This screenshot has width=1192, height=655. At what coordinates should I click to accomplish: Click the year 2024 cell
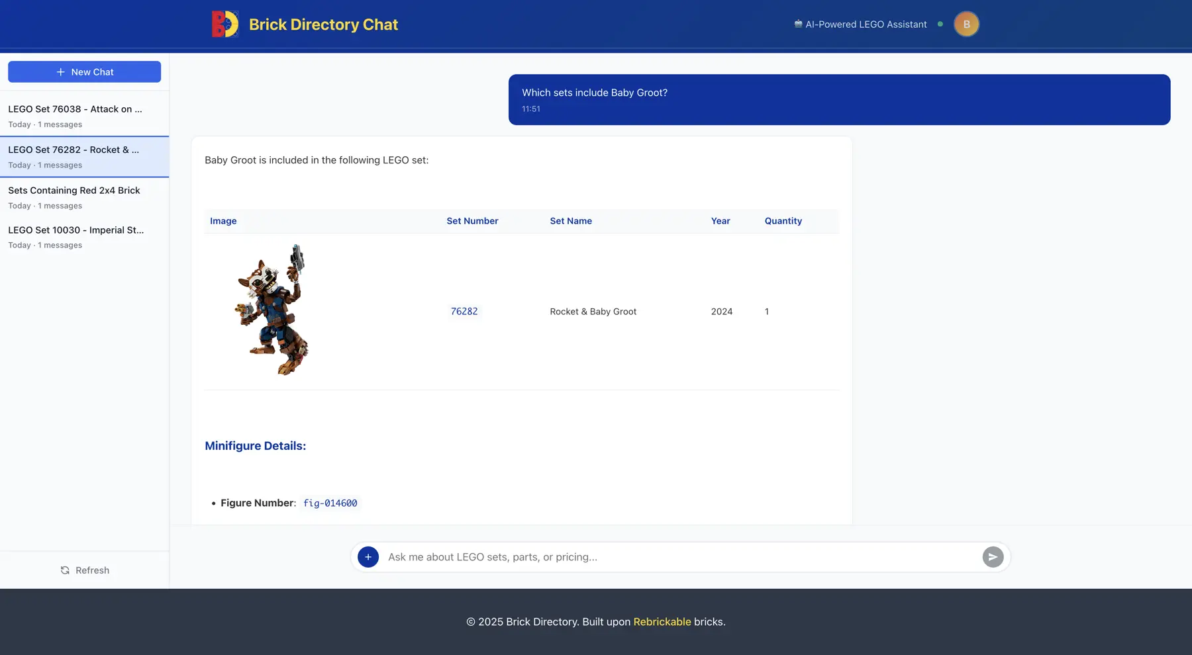click(722, 312)
